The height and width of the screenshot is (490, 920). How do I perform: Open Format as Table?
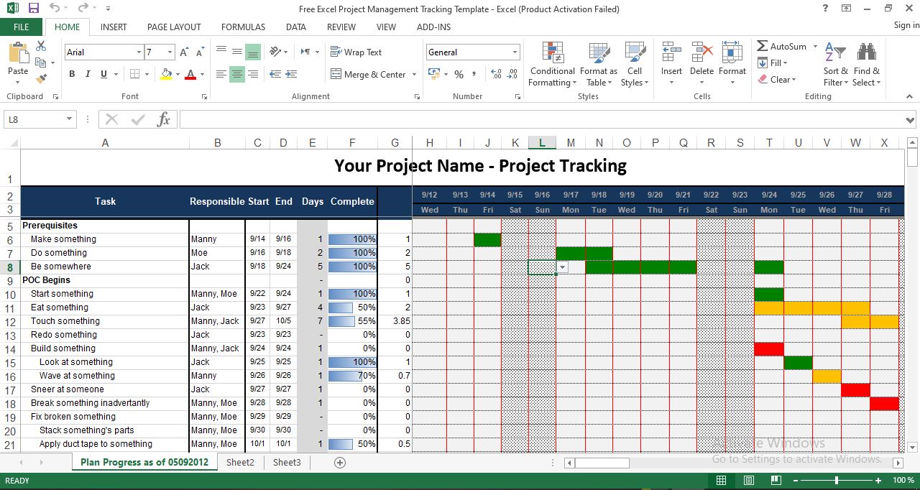tap(598, 64)
